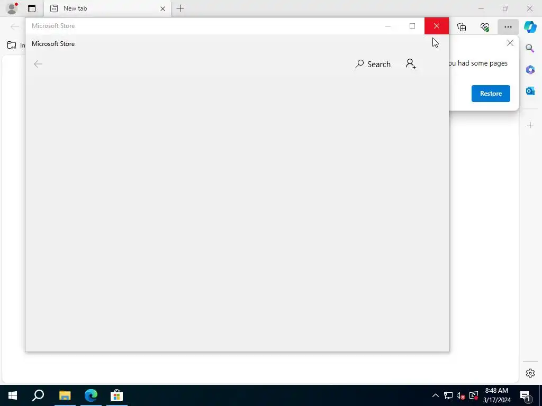Screen dimensions: 542x406
Task: Open Edge sidebar search icon
Action: click(530, 48)
